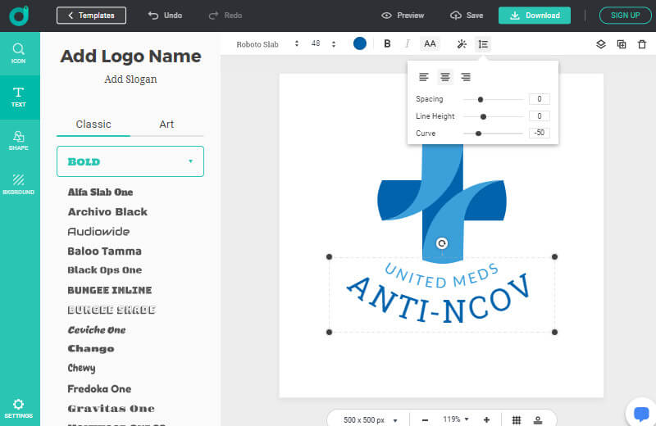Open the Shape tool panel
Viewport: 656px width, 426px height.
18,140
